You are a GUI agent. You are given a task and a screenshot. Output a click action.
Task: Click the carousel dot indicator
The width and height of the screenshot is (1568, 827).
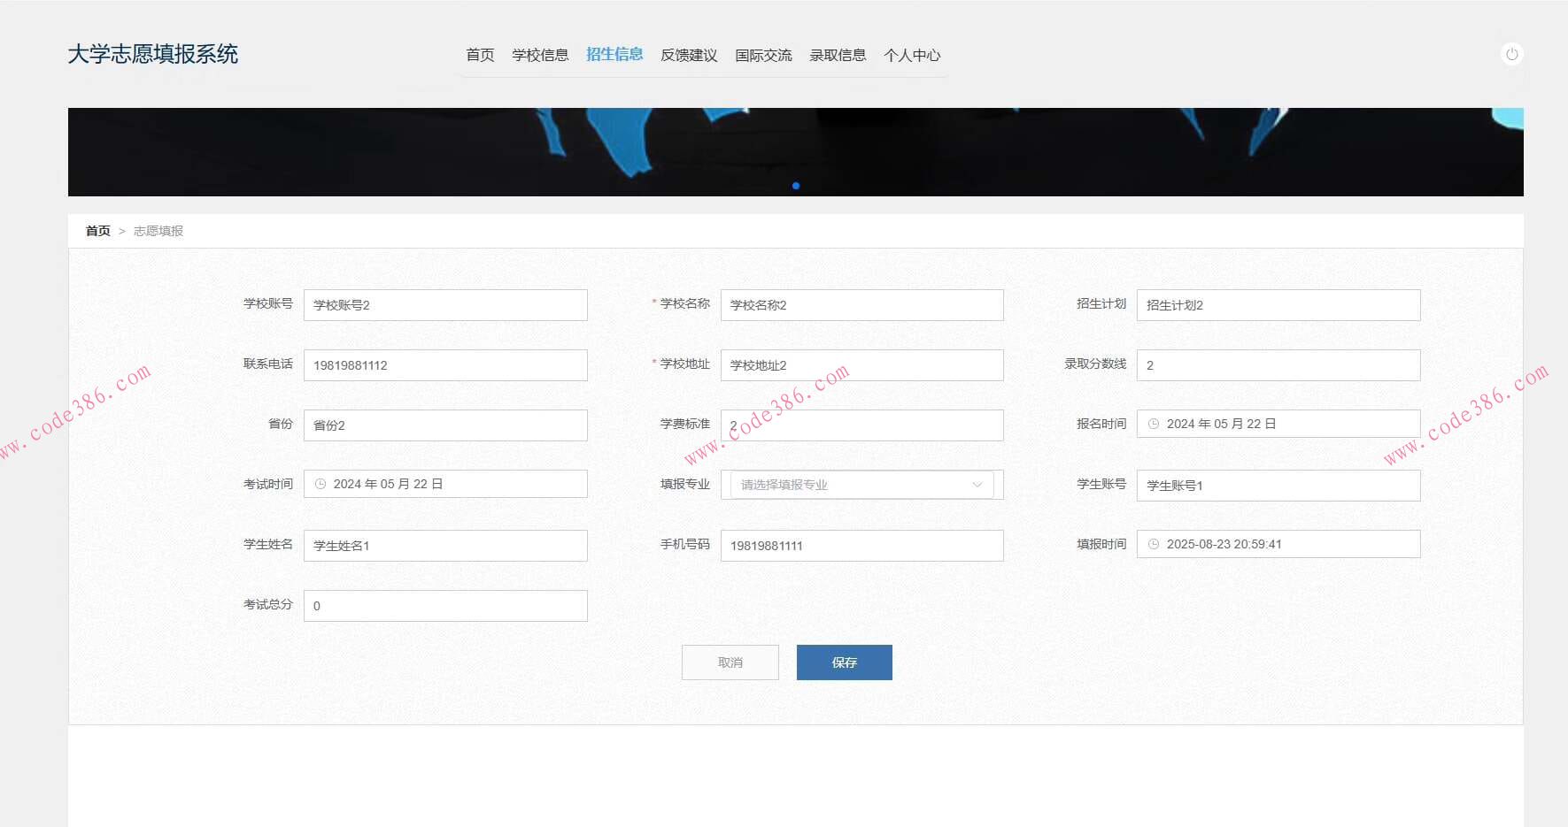795,186
